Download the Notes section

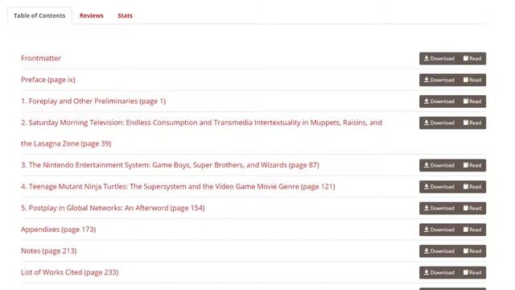pyautogui.click(x=439, y=251)
